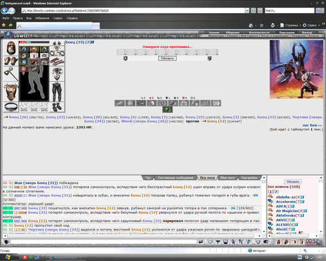Open Accelerate player link in the list
The height and width of the screenshot is (261, 326).
(x=286, y=202)
